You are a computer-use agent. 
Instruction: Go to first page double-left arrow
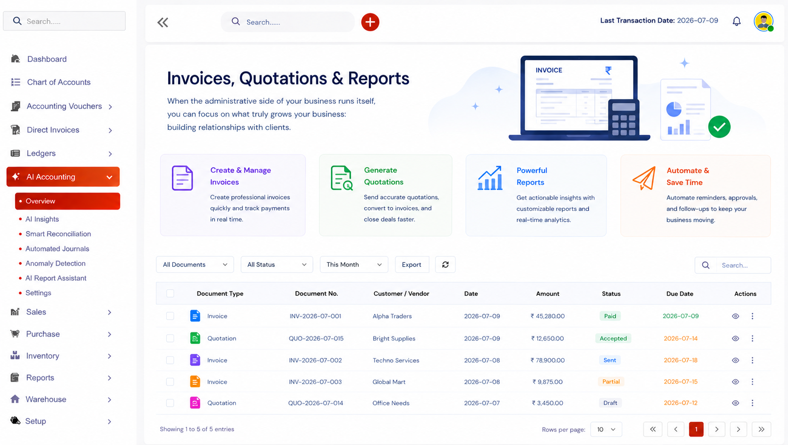(653, 429)
